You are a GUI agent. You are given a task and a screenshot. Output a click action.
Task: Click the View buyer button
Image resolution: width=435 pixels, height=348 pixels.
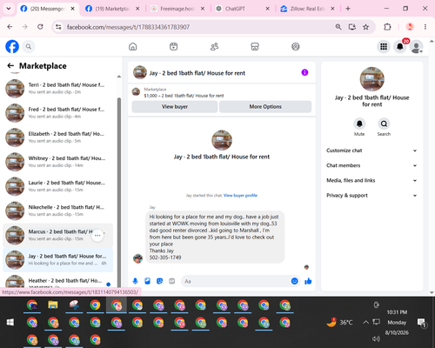coord(175,107)
